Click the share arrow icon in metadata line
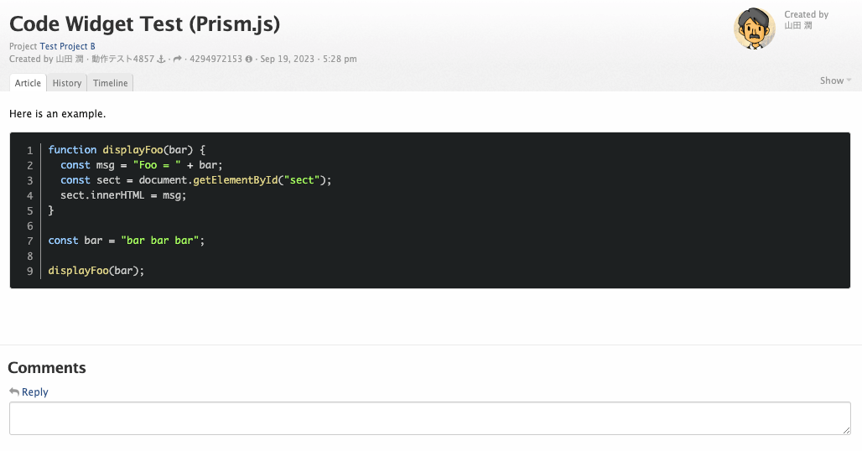 tap(178, 60)
